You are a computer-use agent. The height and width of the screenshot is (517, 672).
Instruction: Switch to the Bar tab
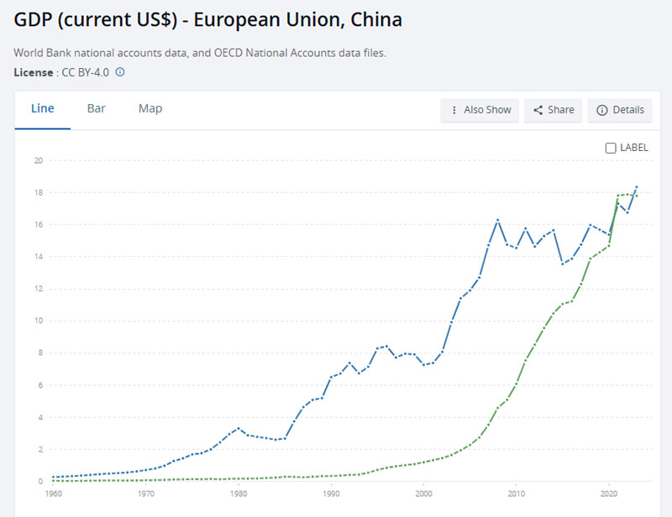[x=97, y=109]
